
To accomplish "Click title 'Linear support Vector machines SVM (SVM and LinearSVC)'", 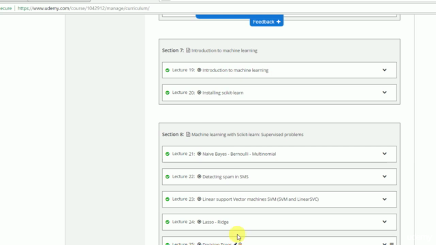I will [x=260, y=199].
